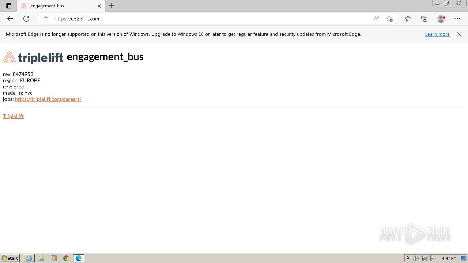Open Settings and more menu
This screenshot has height=263, width=468.
pyautogui.click(x=458, y=19)
